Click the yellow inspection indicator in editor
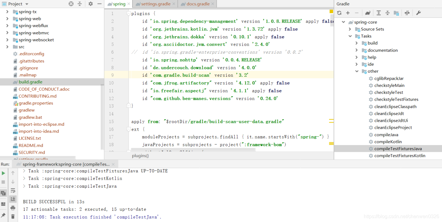Image resolution: width=442 pixels, height=222 pixels. point(331,11)
